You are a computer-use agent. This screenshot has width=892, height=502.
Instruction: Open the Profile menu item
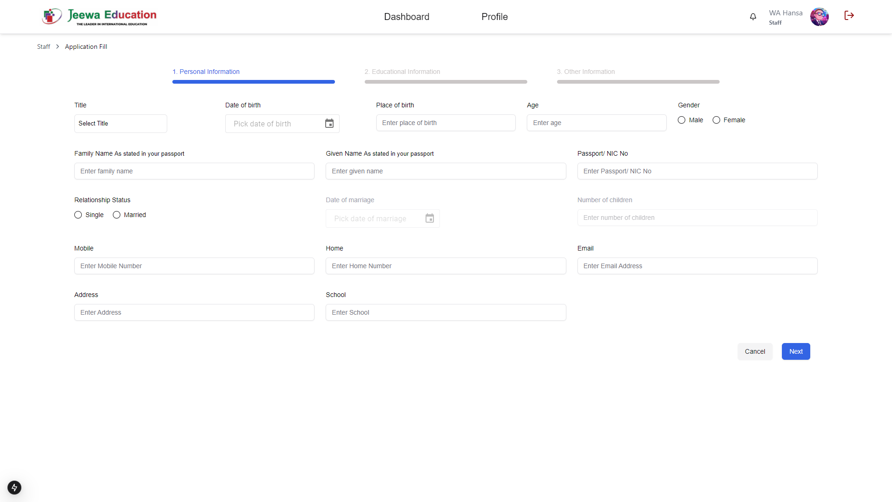(x=494, y=17)
